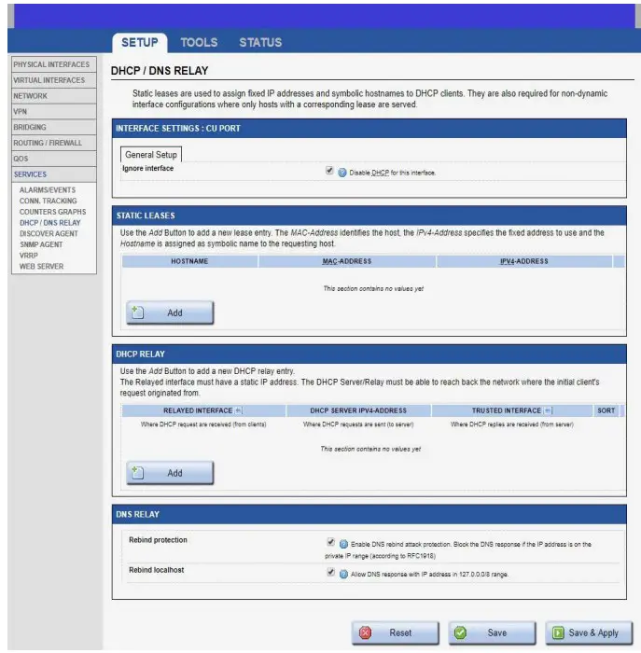Click the help icon beside Disable DHCP
Viewport: 641px width, 653px height.
click(x=341, y=173)
